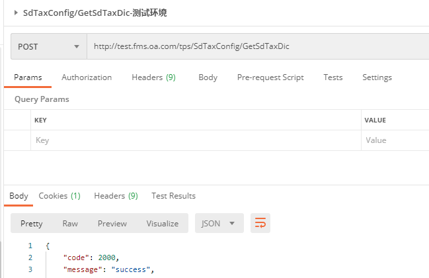Show the Test Results tab
This screenshot has width=429, height=278.
coord(173,196)
